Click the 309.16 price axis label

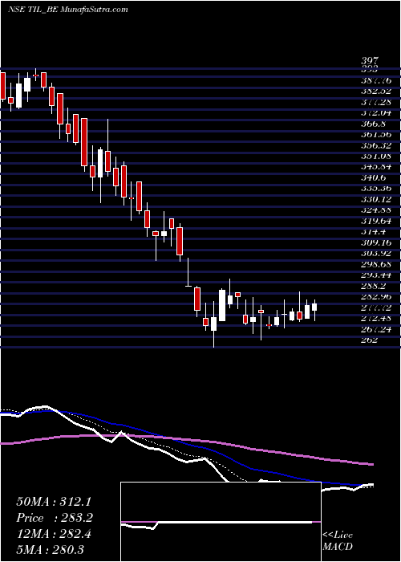click(x=375, y=242)
